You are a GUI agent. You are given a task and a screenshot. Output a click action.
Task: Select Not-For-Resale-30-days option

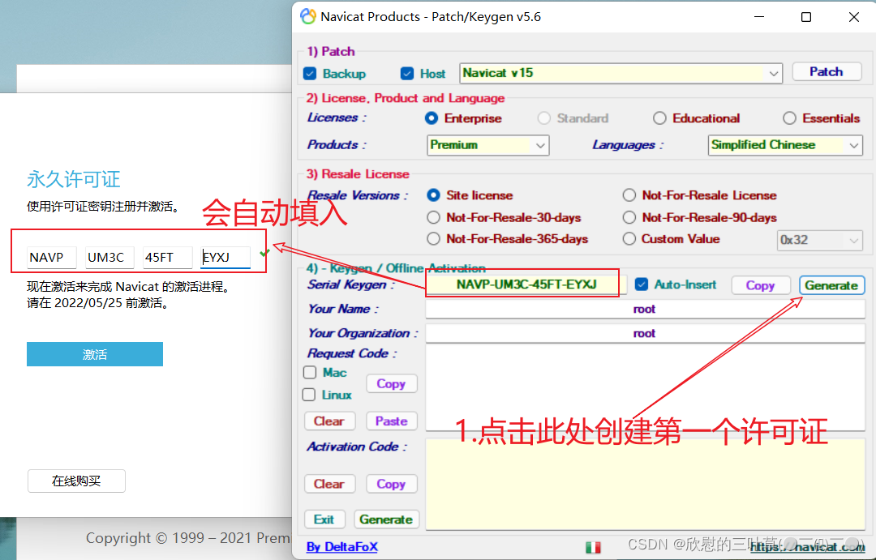[433, 217]
